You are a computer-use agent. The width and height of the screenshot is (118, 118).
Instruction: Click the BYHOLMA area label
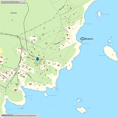pyautogui.click(x=14, y=13)
